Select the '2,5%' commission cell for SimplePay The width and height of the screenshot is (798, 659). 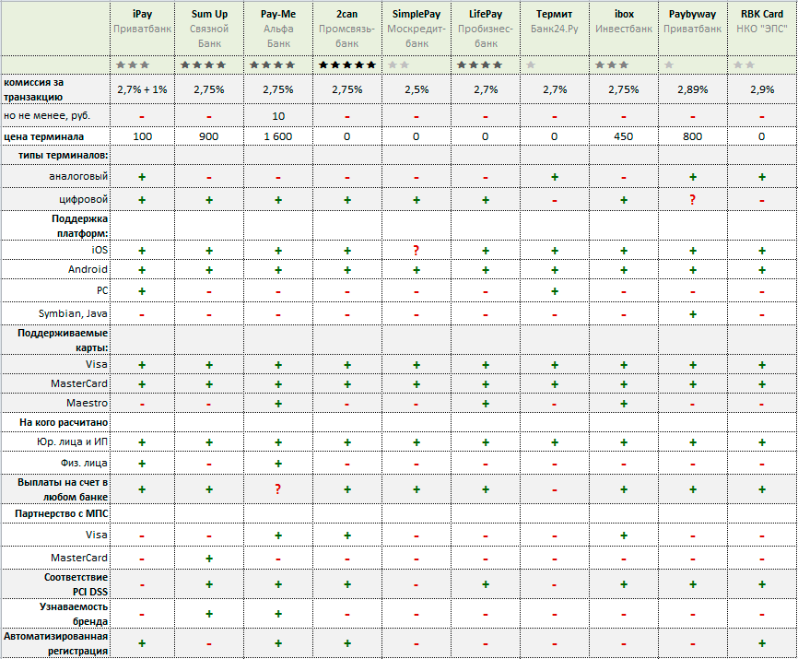pos(417,89)
